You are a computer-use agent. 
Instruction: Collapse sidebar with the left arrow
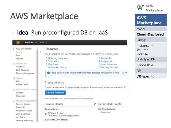(40, 52)
